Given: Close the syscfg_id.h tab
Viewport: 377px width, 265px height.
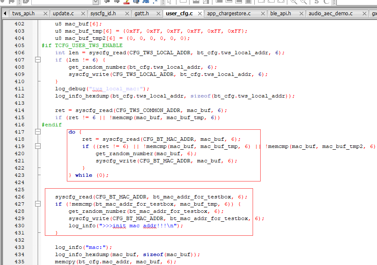Looking at the screenshot, I should click(127, 14).
